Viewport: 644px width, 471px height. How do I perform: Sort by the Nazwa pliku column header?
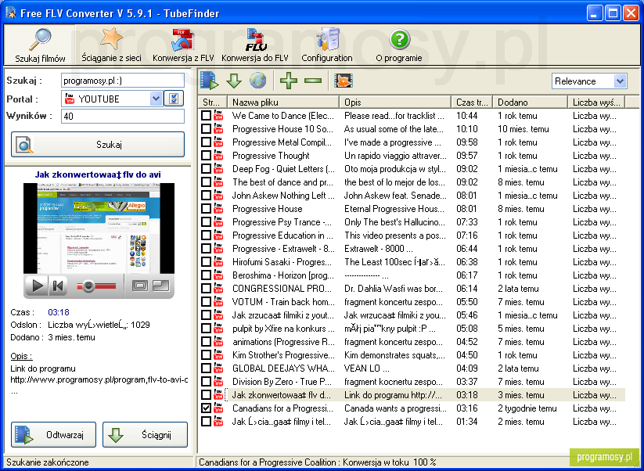point(284,102)
